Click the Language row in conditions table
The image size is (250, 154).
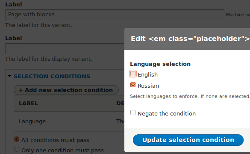69,121
